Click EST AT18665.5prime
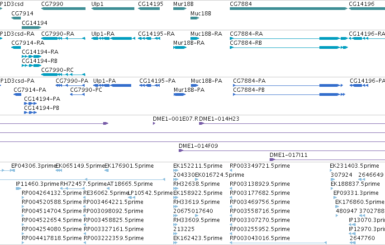The width and height of the screenshot is (385, 245). (130, 184)
